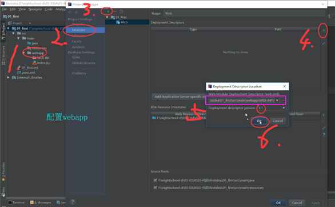Click the Name field containing Web
The image size is (335, 207).
coord(244,13)
